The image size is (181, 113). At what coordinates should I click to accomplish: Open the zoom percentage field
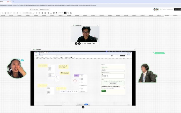coord(27,13)
